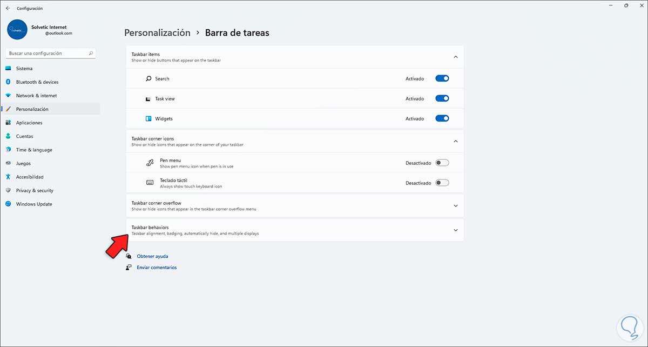Click the Buscar una configuración search field

[x=46, y=54]
